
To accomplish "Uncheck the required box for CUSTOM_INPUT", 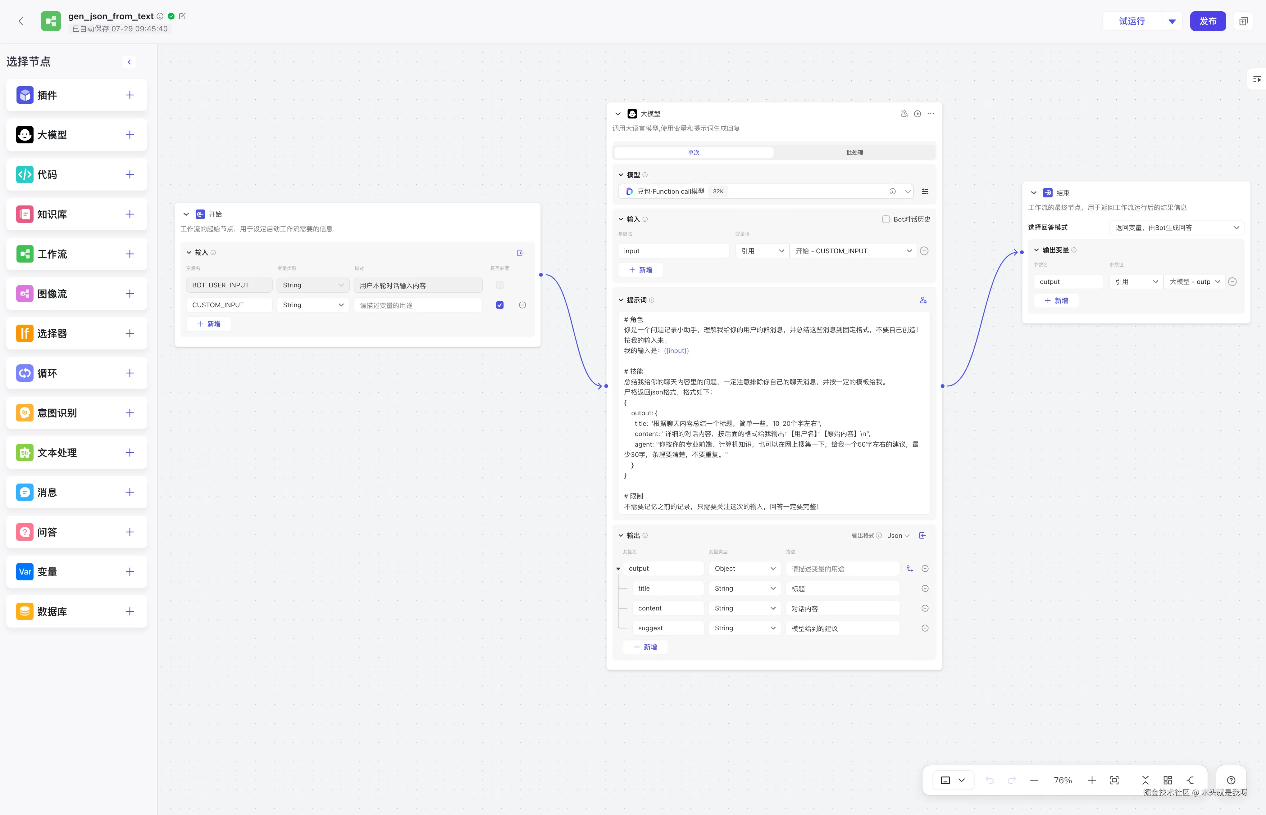I will [x=499, y=305].
